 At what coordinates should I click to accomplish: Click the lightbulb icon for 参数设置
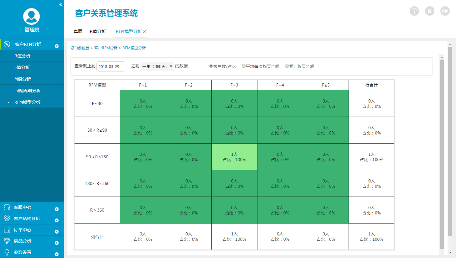pyautogui.click(x=7, y=252)
